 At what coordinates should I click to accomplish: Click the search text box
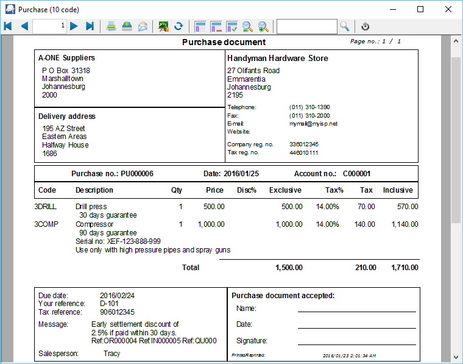click(x=306, y=26)
